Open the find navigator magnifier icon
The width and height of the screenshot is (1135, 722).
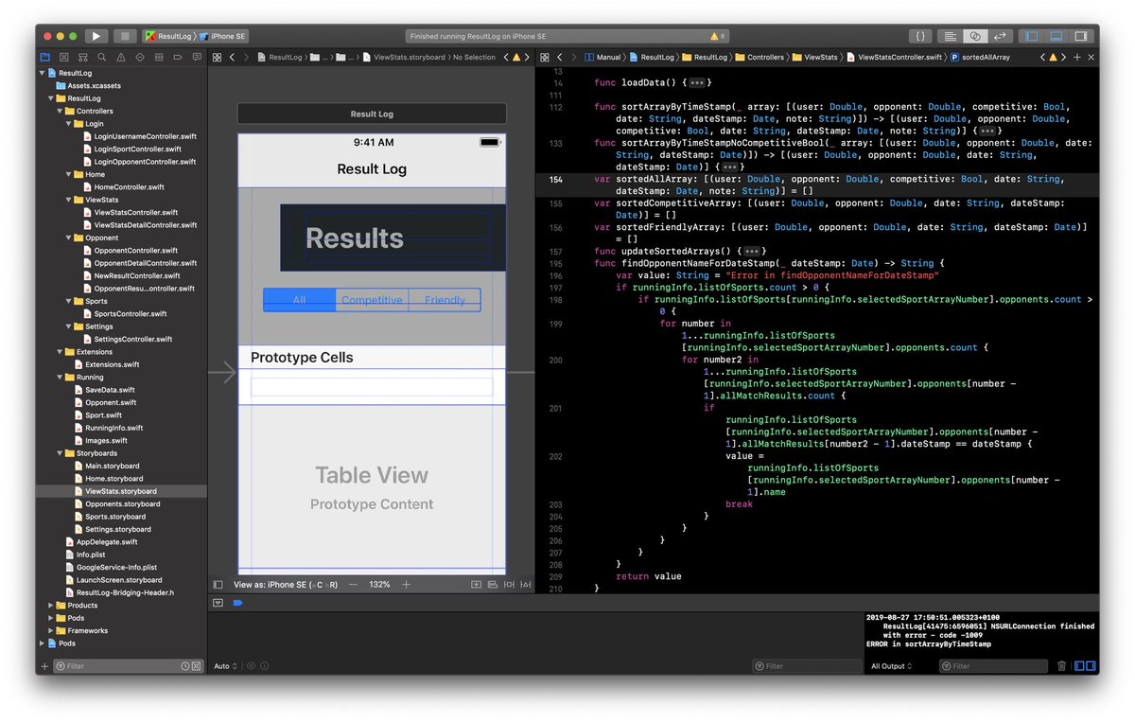(x=102, y=57)
